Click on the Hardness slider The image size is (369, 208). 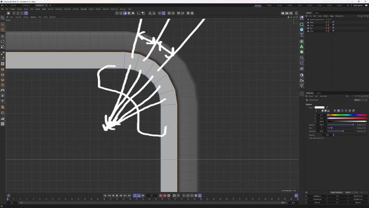[x=341, y=131]
